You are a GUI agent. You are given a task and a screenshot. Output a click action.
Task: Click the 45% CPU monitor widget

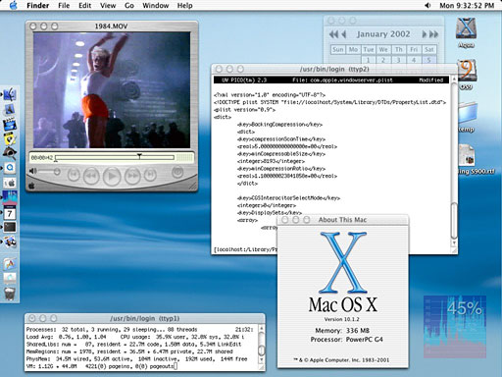pos(455,327)
